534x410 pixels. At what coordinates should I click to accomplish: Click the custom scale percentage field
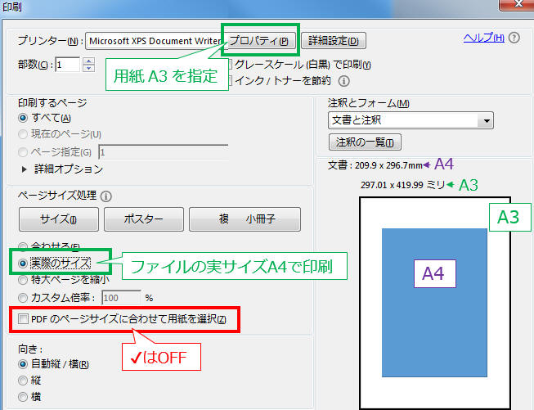tap(121, 298)
